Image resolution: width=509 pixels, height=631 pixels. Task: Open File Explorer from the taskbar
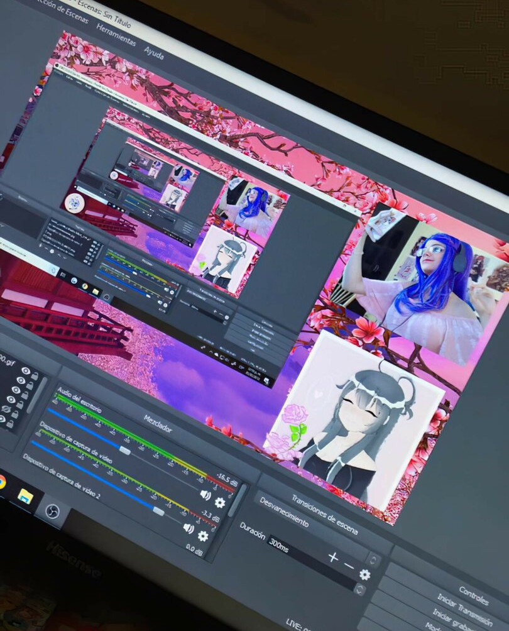pyautogui.click(x=25, y=496)
